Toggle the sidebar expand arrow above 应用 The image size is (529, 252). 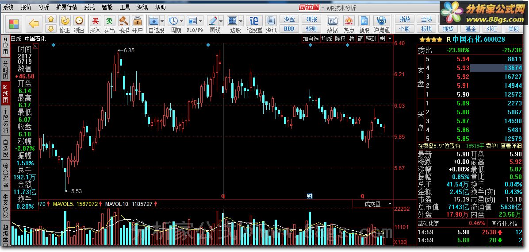(x=5, y=39)
